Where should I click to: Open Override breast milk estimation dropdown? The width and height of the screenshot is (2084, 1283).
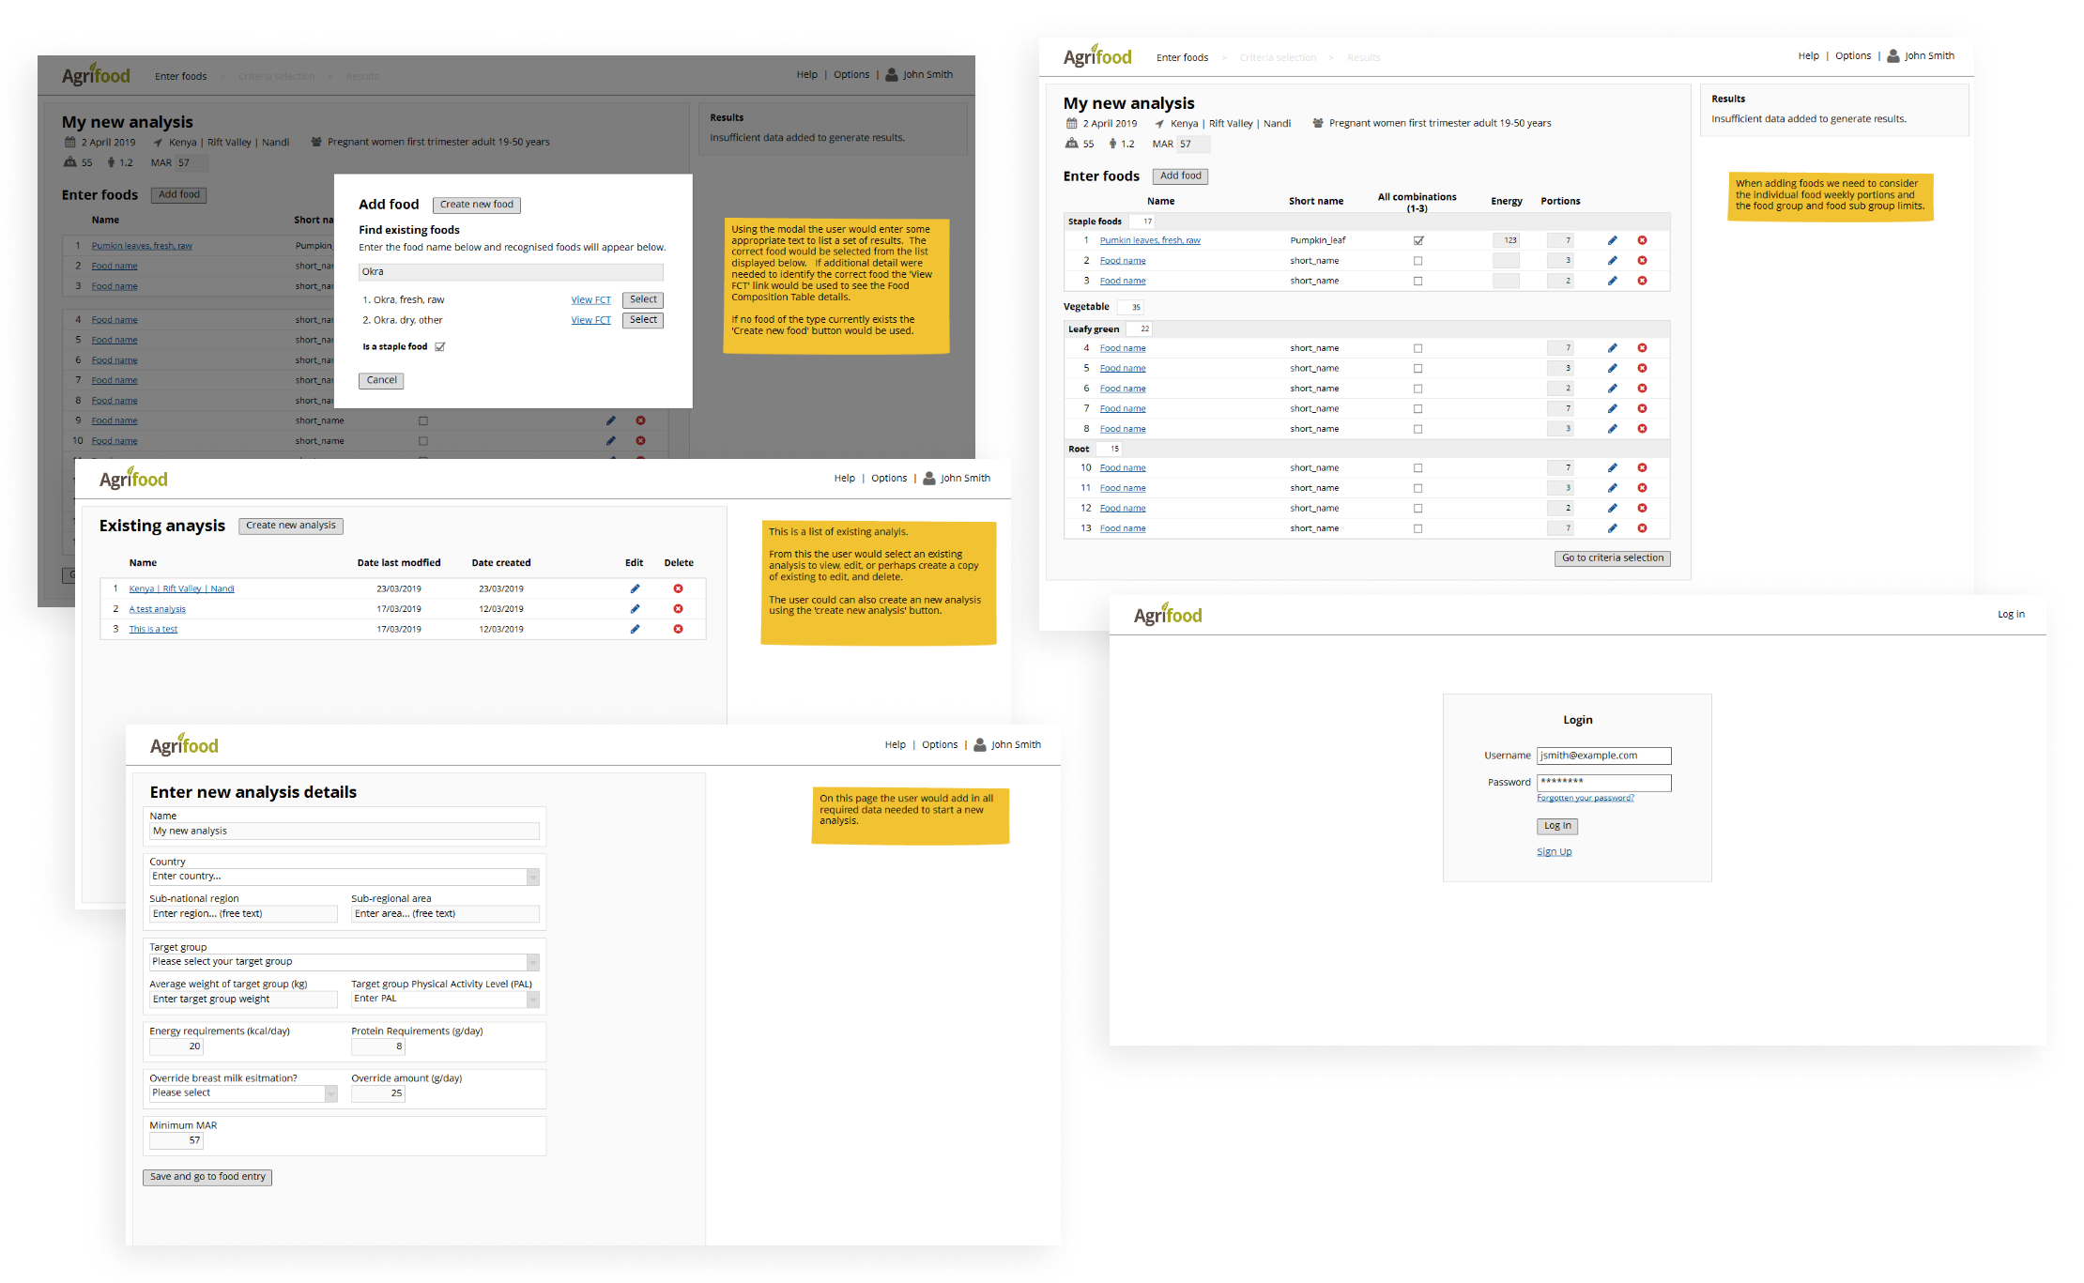330,1093
